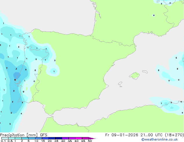Click the legend label '50'
184x142 pixels.
pyautogui.click(x=90, y=141)
